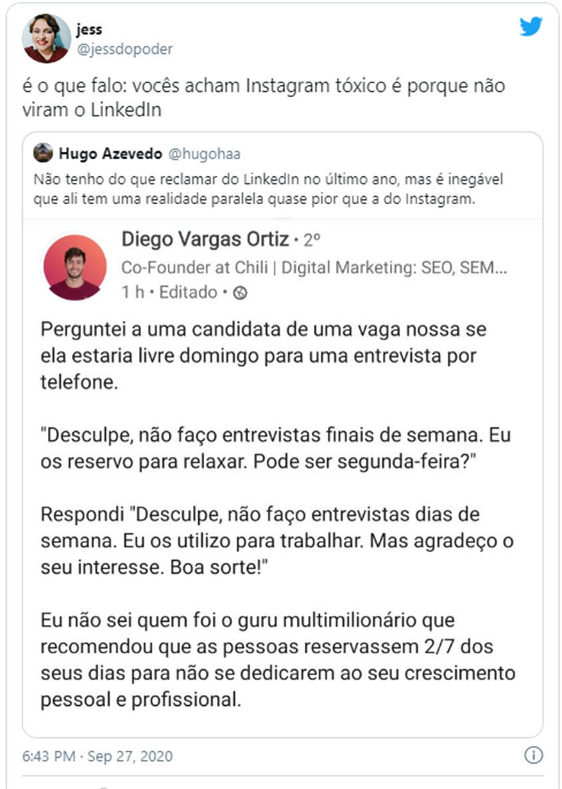Click the Editado label
The height and width of the screenshot is (789, 562).
click(x=188, y=293)
